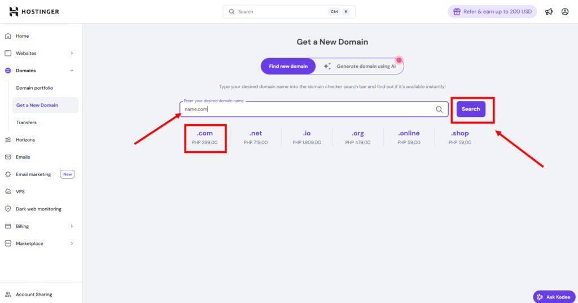The width and height of the screenshot is (578, 303).
Task: Click the Dark web monitoring shield icon
Action: [x=8, y=209]
